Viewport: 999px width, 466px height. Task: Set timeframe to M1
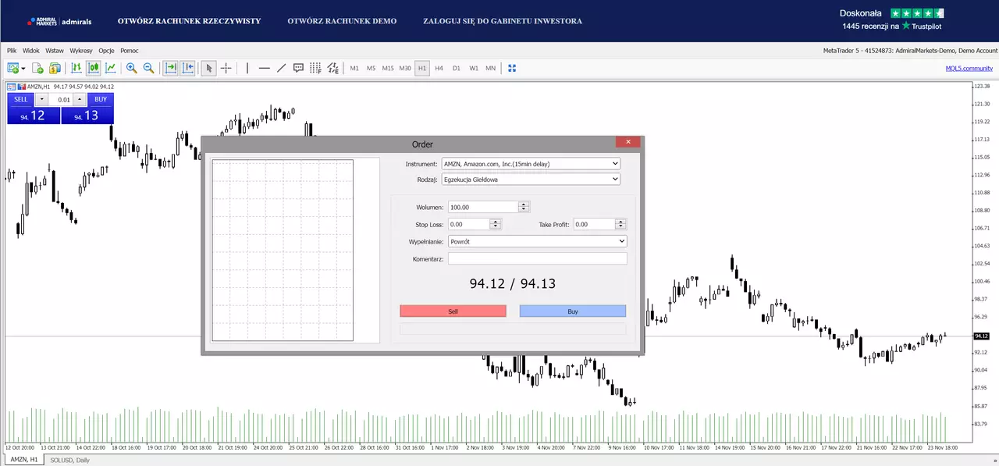click(x=354, y=69)
